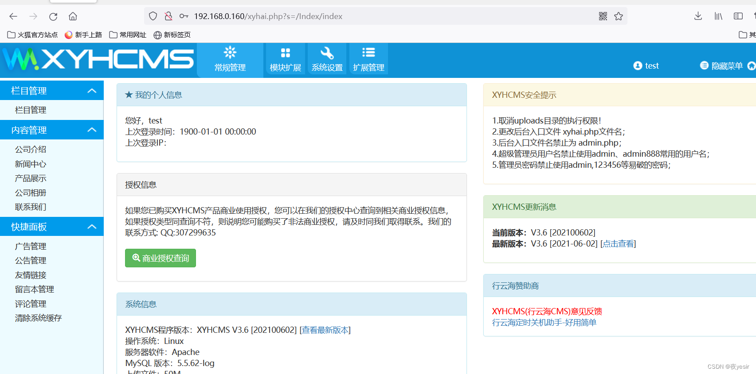The image size is (756, 374).
Task: Open the 常规管理 top menu
Action: click(x=230, y=59)
